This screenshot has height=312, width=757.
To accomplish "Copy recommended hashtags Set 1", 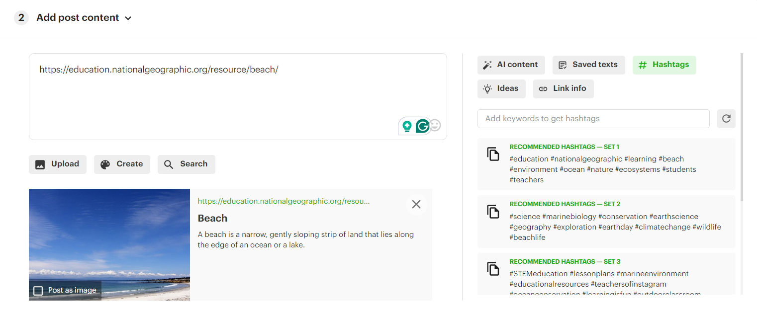I will (492, 154).
